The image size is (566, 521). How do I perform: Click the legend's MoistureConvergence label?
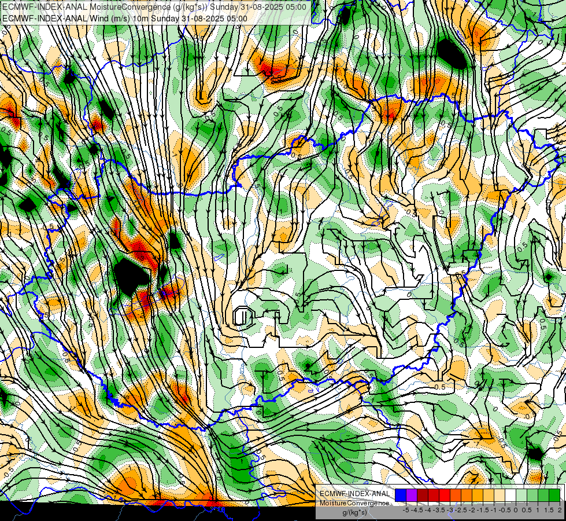[354, 503]
